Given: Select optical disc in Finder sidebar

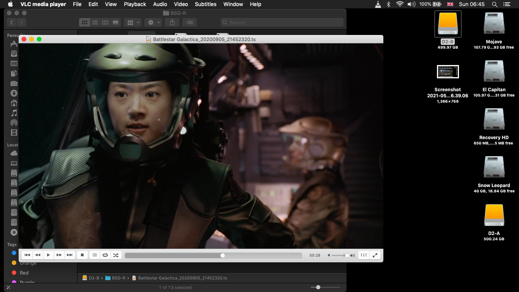Looking at the screenshot, I should 14,232.
